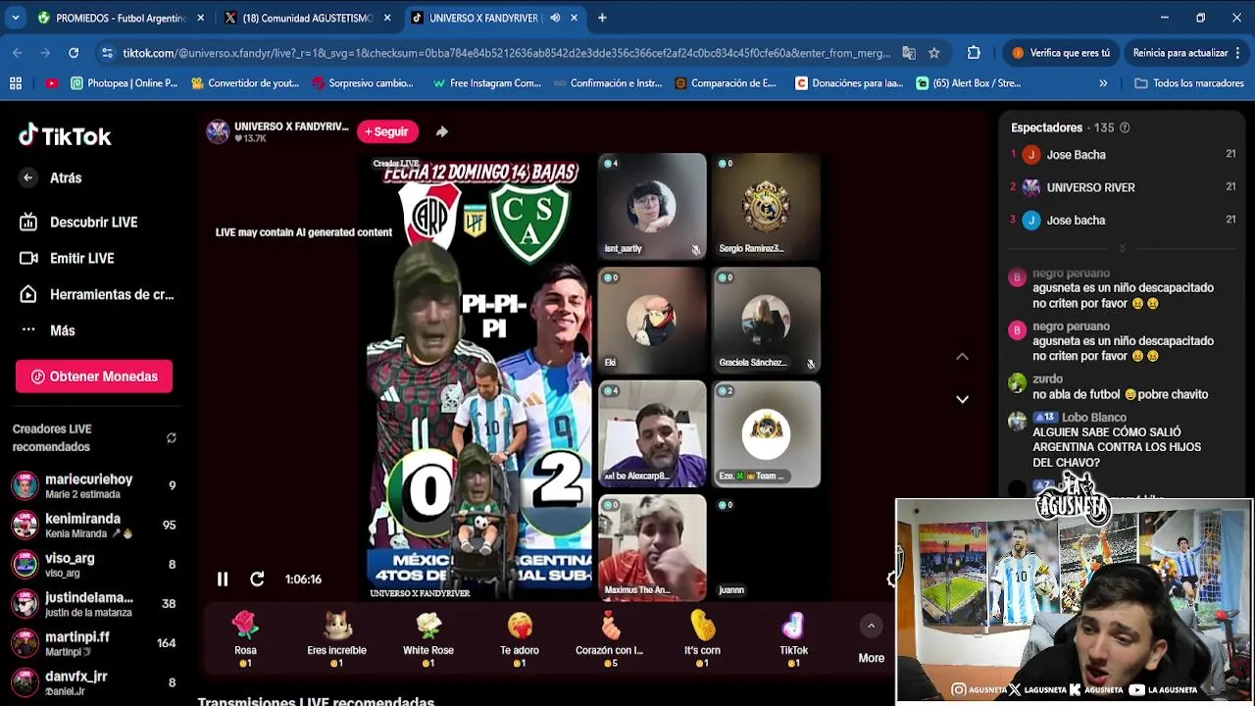Viewport: 1255px width, 706px height.
Task: Select top viewer Jose Bacha
Action: point(1124,155)
